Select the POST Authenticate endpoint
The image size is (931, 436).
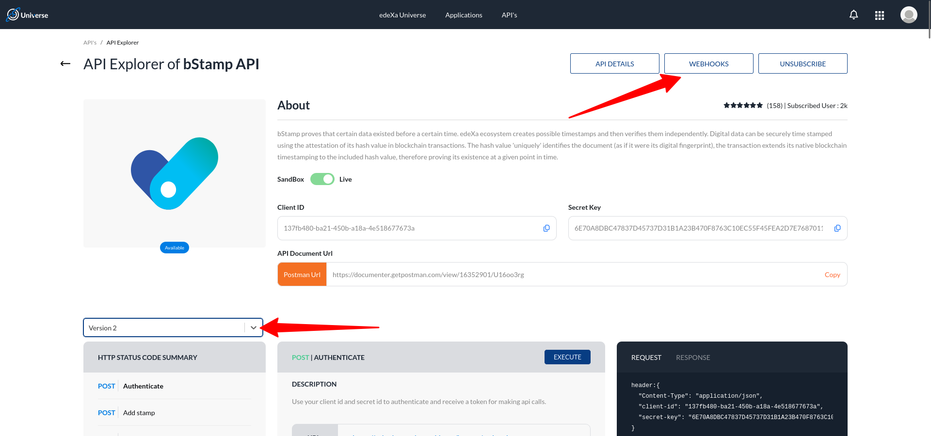pos(175,386)
